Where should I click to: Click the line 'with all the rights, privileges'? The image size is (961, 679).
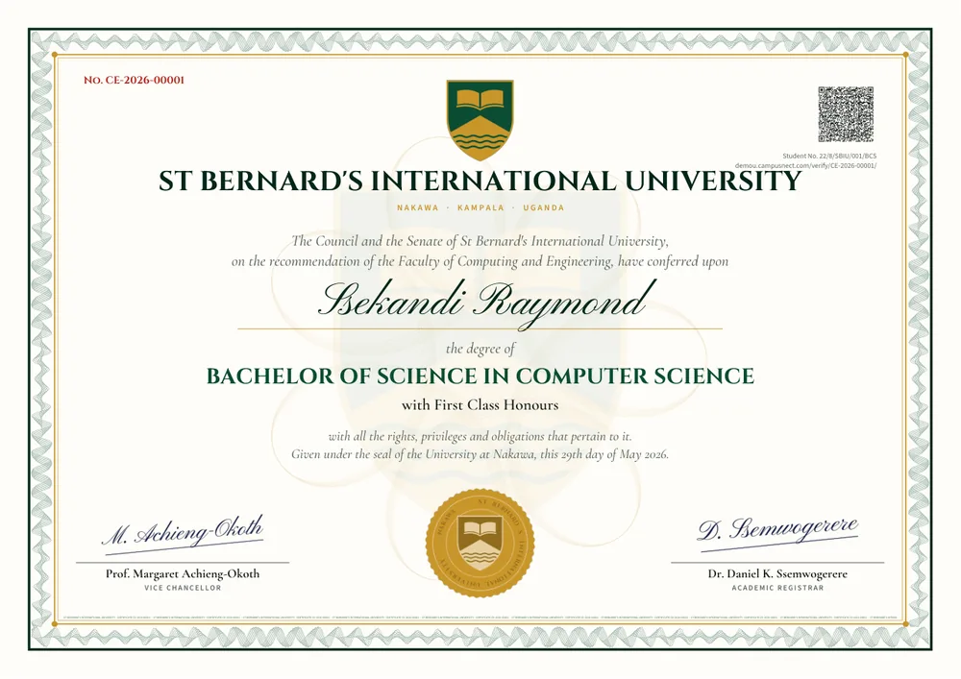point(480,437)
